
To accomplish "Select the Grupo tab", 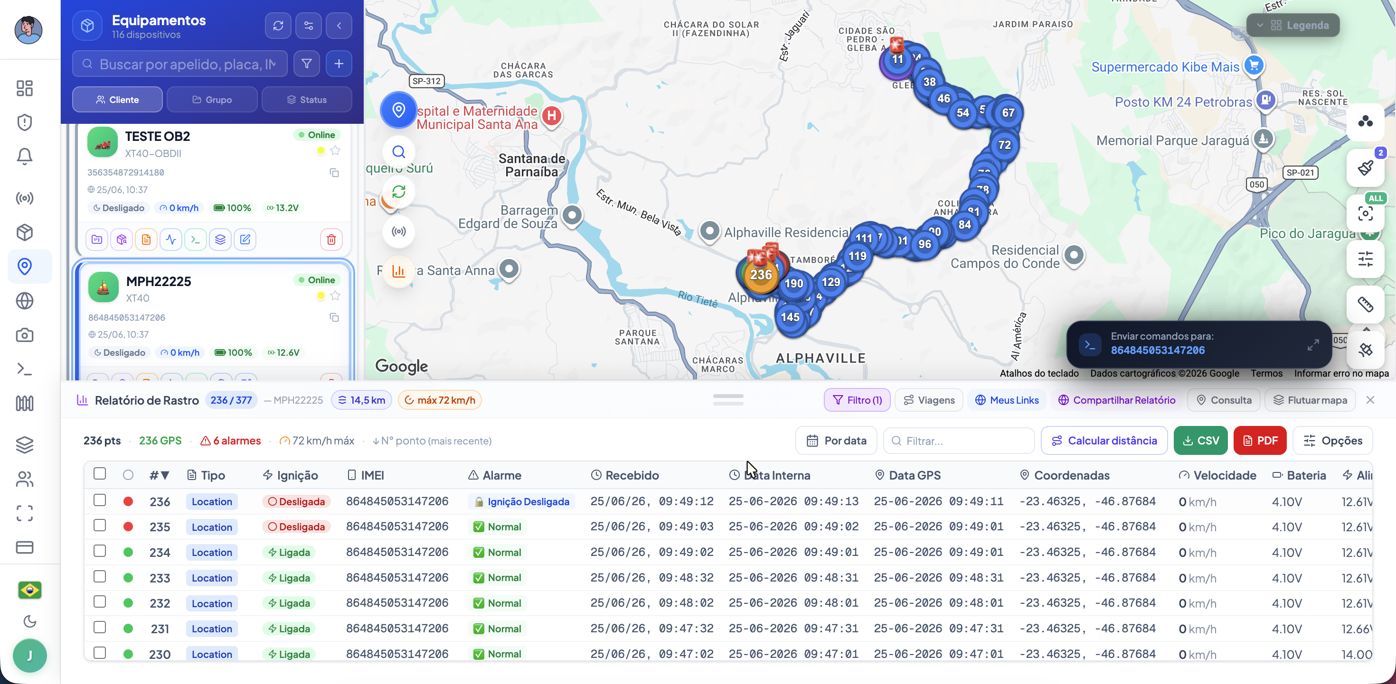I will click(x=212, y=100).
